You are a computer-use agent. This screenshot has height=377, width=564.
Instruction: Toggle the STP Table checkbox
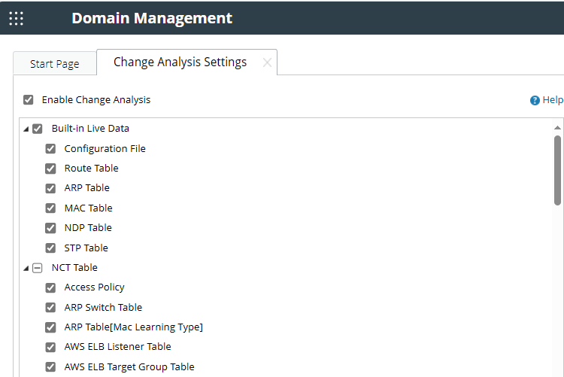50,248
